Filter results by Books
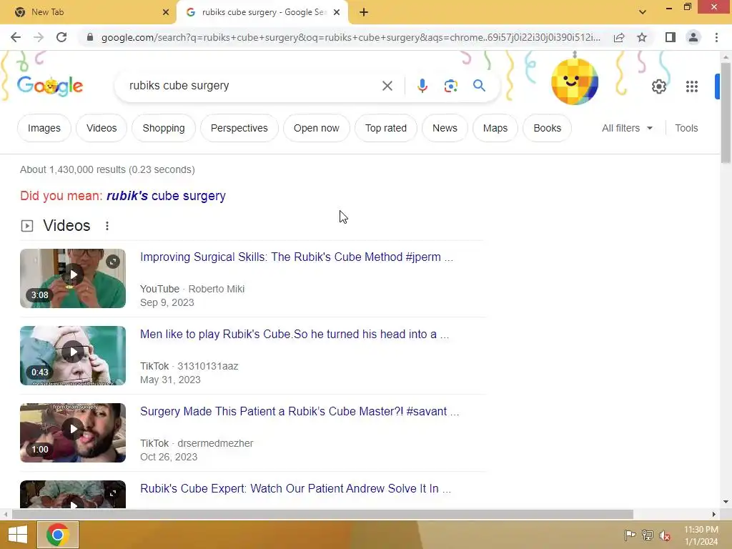This screenshot has width=732, height=549. (547, 128)
